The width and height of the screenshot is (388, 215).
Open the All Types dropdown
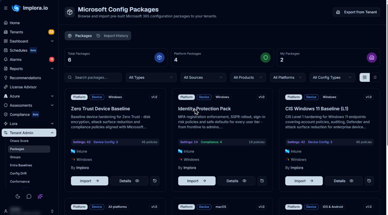click(x=151, y=77)
